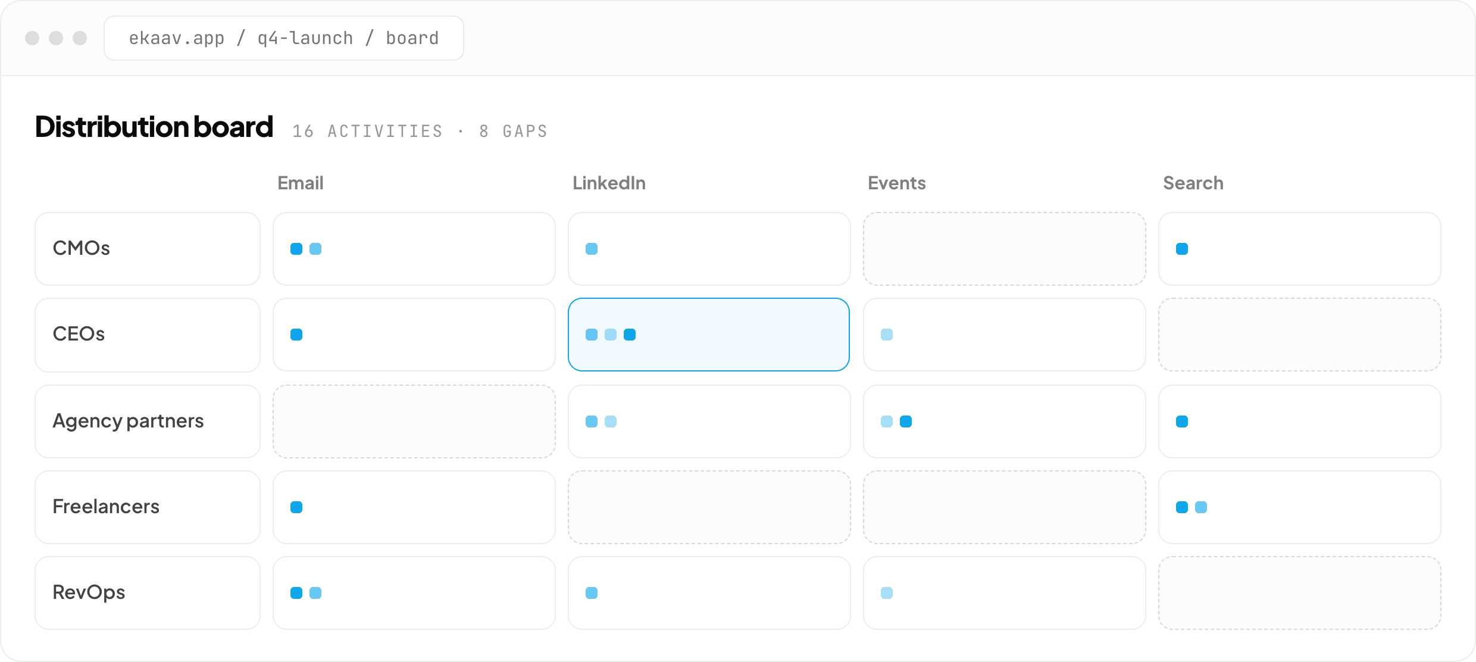
Task: Select the Freelancers row label
Action: coord(148,507)
